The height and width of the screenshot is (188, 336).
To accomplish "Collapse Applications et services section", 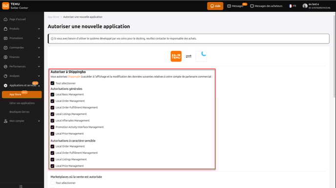I will pyautogui.click(x=39, y=85).
